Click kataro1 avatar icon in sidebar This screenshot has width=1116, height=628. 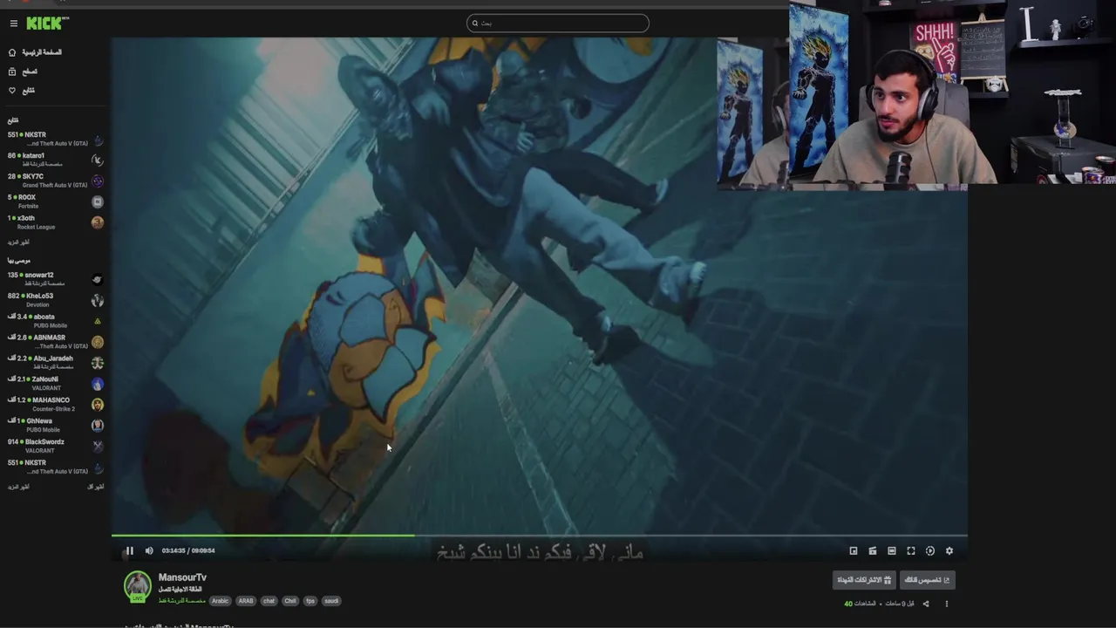pyautogui.click(x=98, y=160)
